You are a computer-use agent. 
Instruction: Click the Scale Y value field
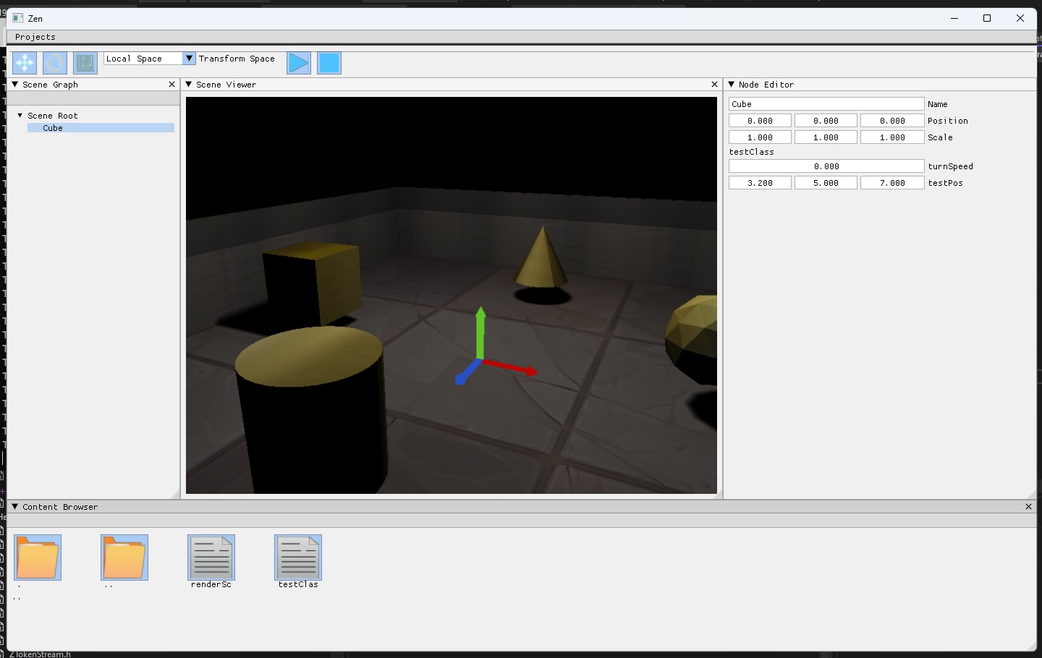[x=826, y=137]
